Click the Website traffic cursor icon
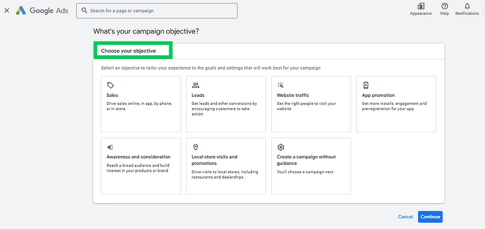Screen dimensions: 485x229 tap(281, 85)
